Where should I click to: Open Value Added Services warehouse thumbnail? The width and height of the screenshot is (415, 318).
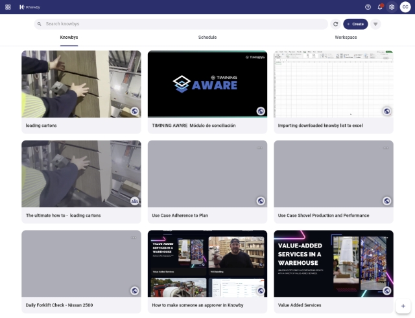(x=333, y=264)
